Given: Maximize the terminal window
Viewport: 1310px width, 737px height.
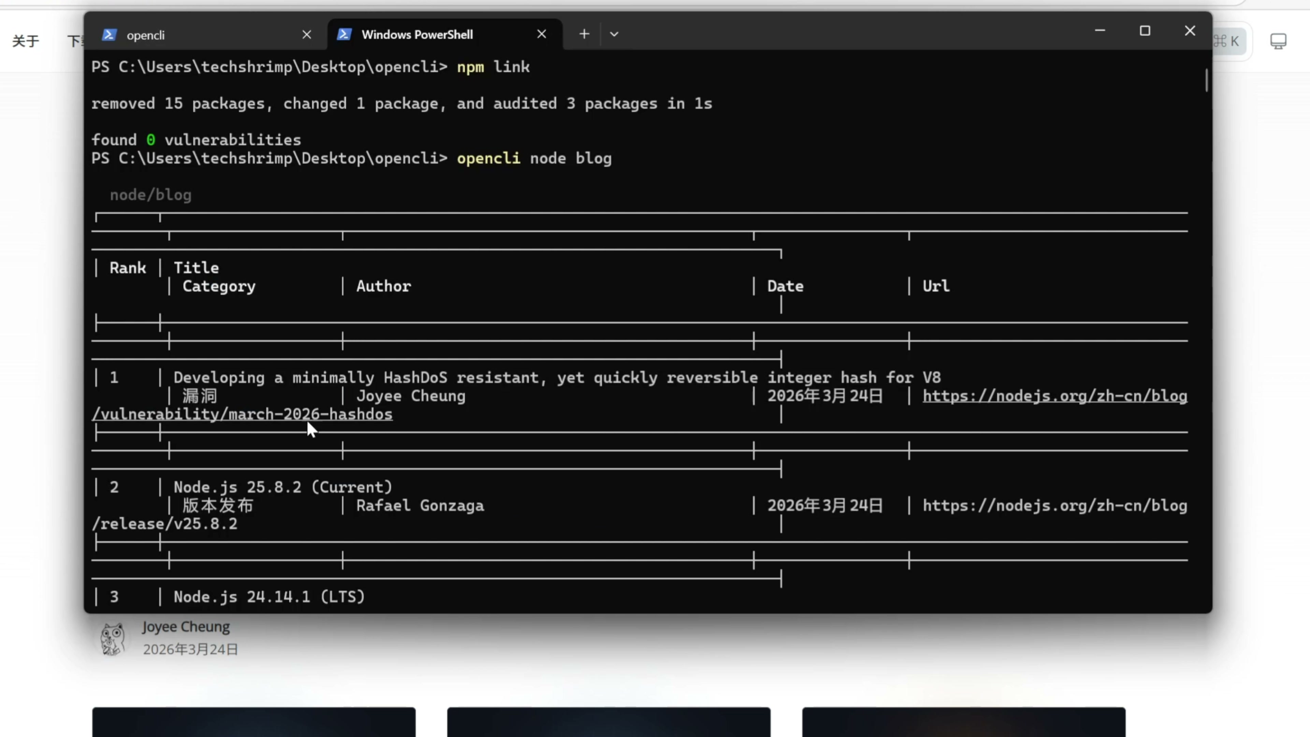Looking at the screenshot, I should (x=1145, y=31).
